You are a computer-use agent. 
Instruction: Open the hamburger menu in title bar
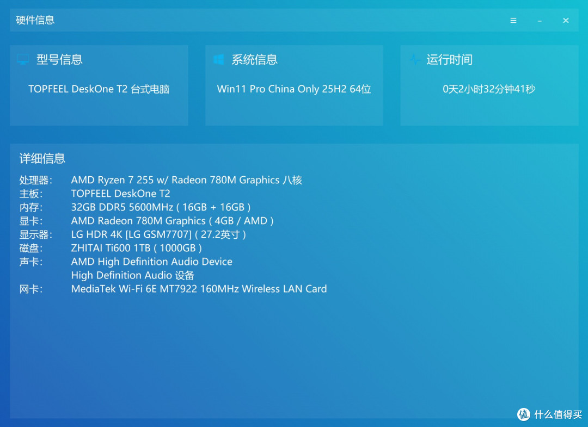513,21
